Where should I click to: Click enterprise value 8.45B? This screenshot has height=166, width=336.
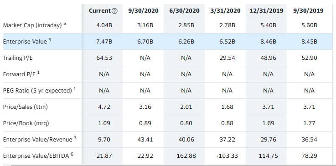309,41
